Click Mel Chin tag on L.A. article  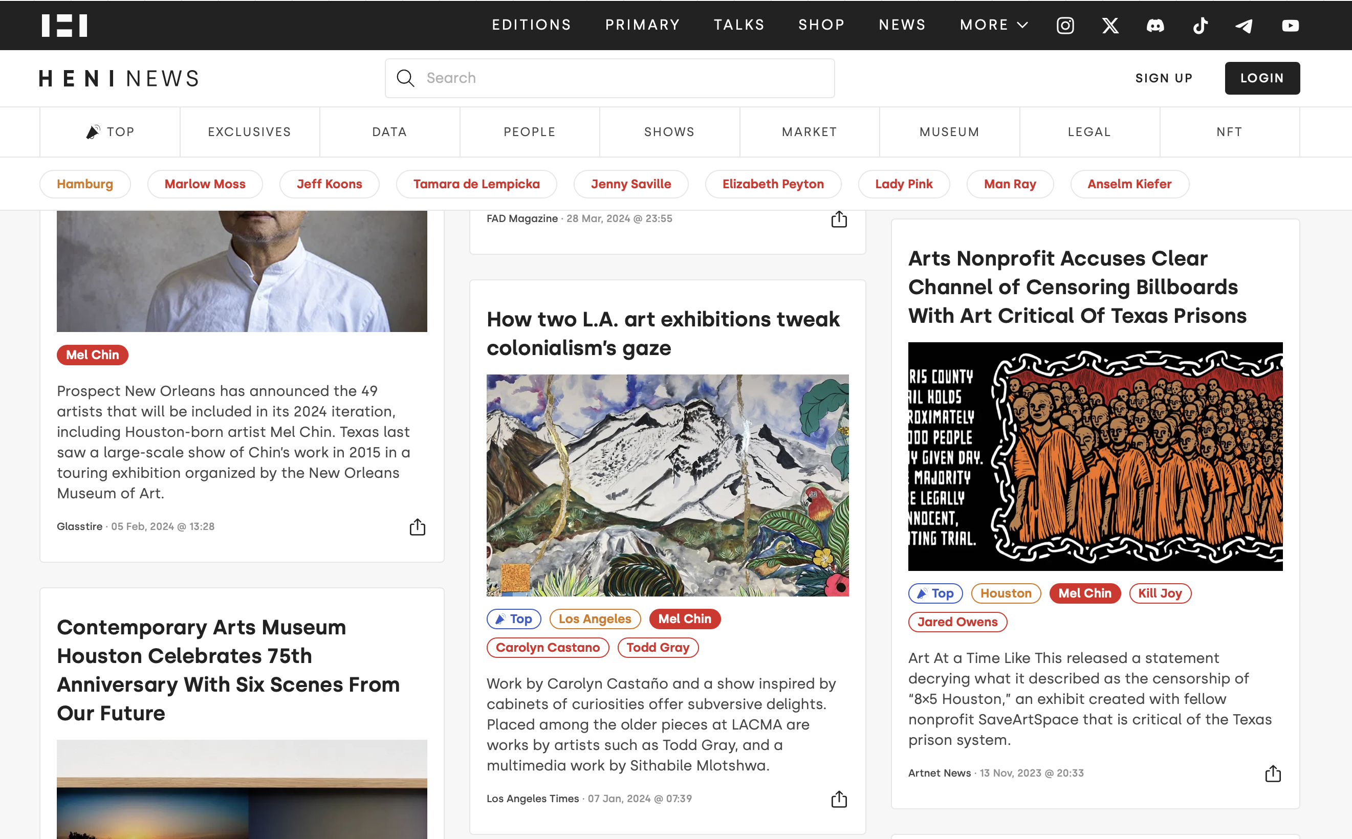[x=684, y=619]
